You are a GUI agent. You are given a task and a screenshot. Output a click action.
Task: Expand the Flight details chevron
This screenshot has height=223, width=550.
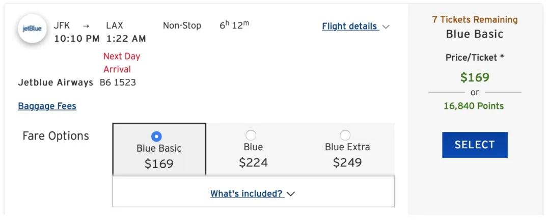coord(386,26)
